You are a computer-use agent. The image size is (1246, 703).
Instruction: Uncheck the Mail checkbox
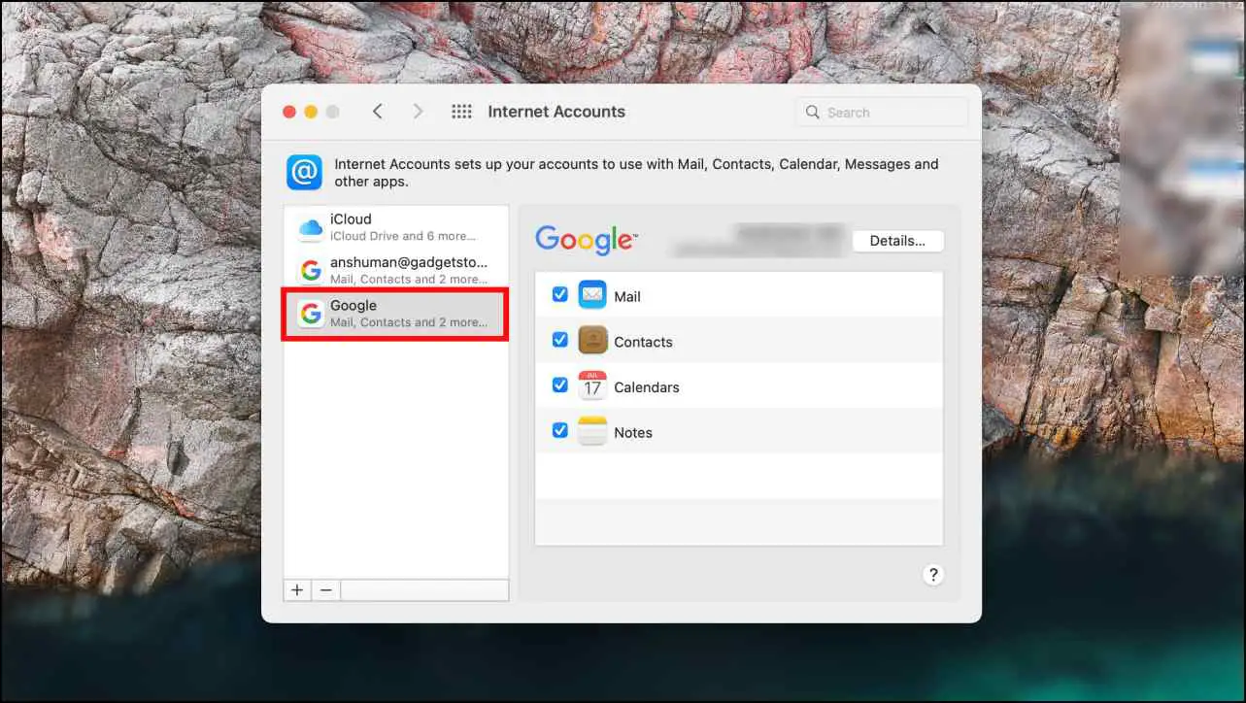coord(559,294)
